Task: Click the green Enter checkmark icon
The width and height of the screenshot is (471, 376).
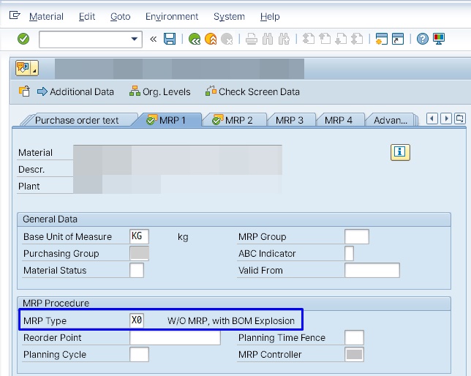Action: coord(23,39)
